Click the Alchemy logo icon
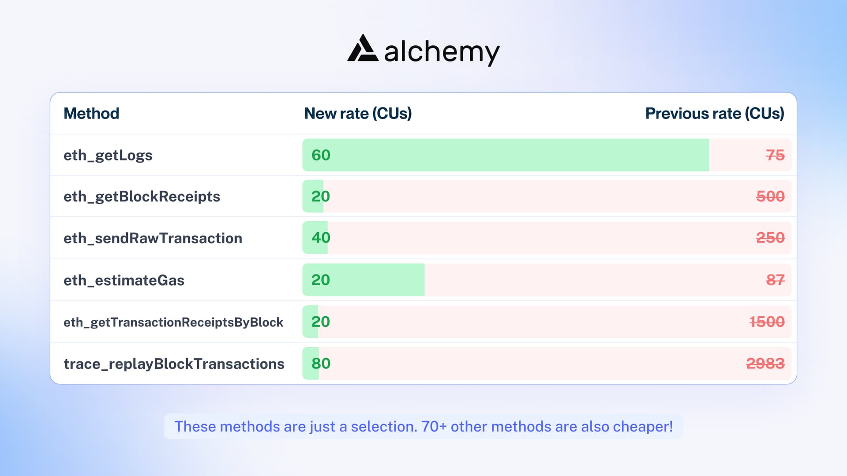The image size is (847, 476). (x=363, y=48)
